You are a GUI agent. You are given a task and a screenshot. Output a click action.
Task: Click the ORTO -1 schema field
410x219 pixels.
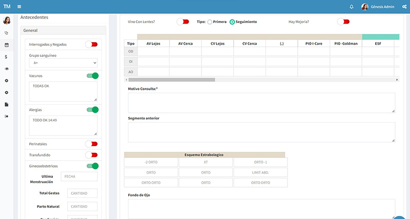click(x=260, y=162)
